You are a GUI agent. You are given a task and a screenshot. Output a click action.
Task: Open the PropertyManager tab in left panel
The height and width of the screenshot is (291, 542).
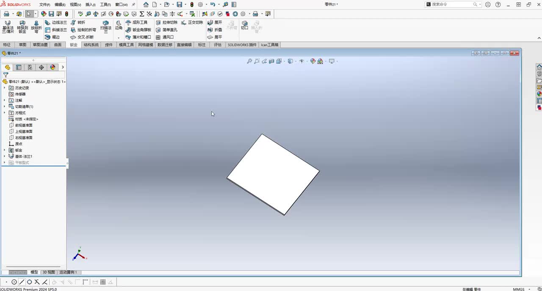(19, 67)
